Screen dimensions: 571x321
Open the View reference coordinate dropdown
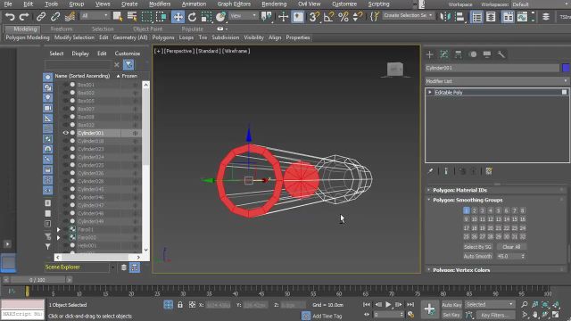[244, 16]
